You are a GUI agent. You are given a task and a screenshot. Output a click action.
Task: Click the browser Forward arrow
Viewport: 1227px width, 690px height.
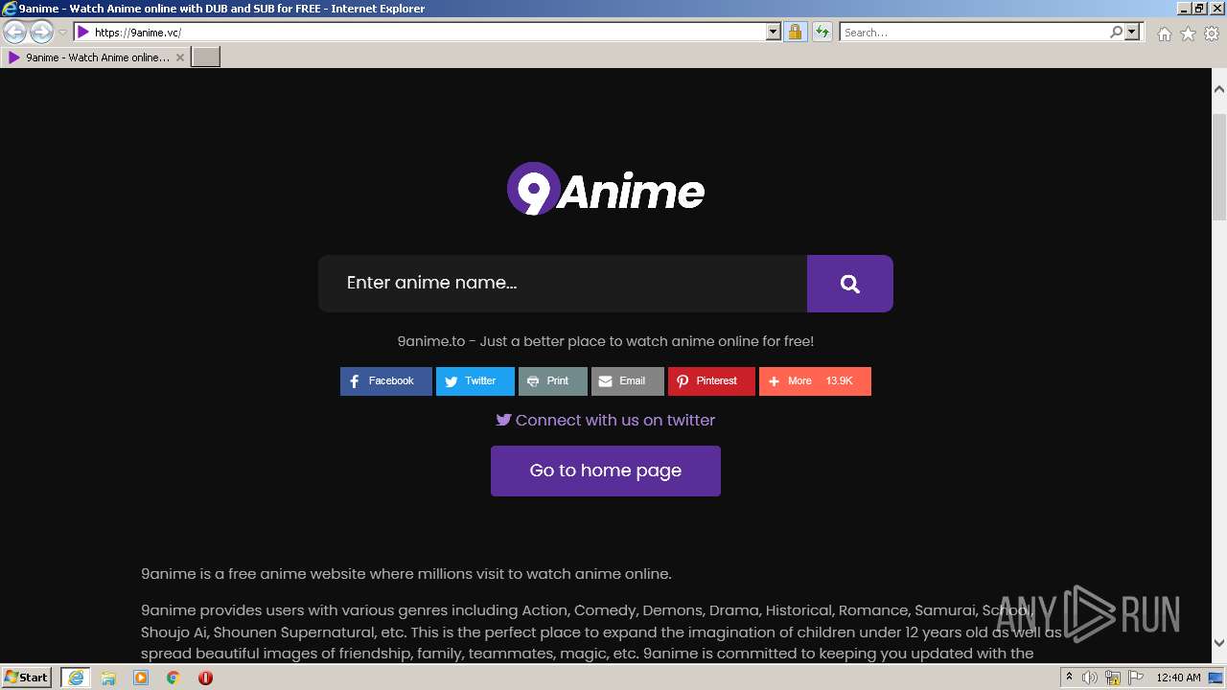(x=41, y=33)
